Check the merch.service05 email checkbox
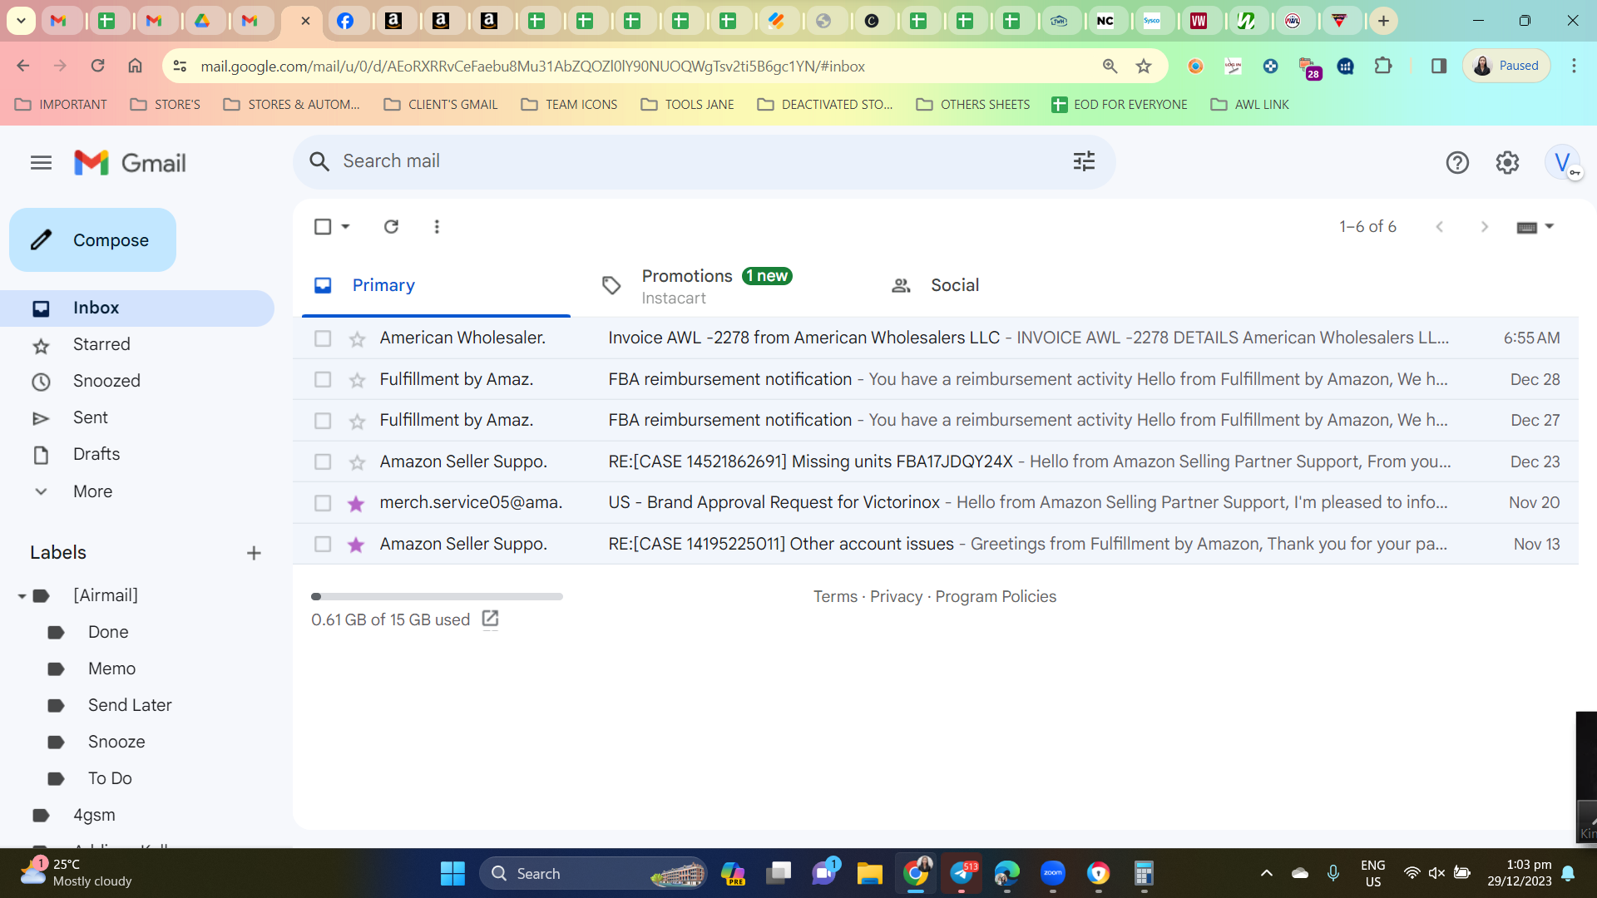The width and height of the screenshot is (1597, 898). pyautogui.click(x=323, y=503)
